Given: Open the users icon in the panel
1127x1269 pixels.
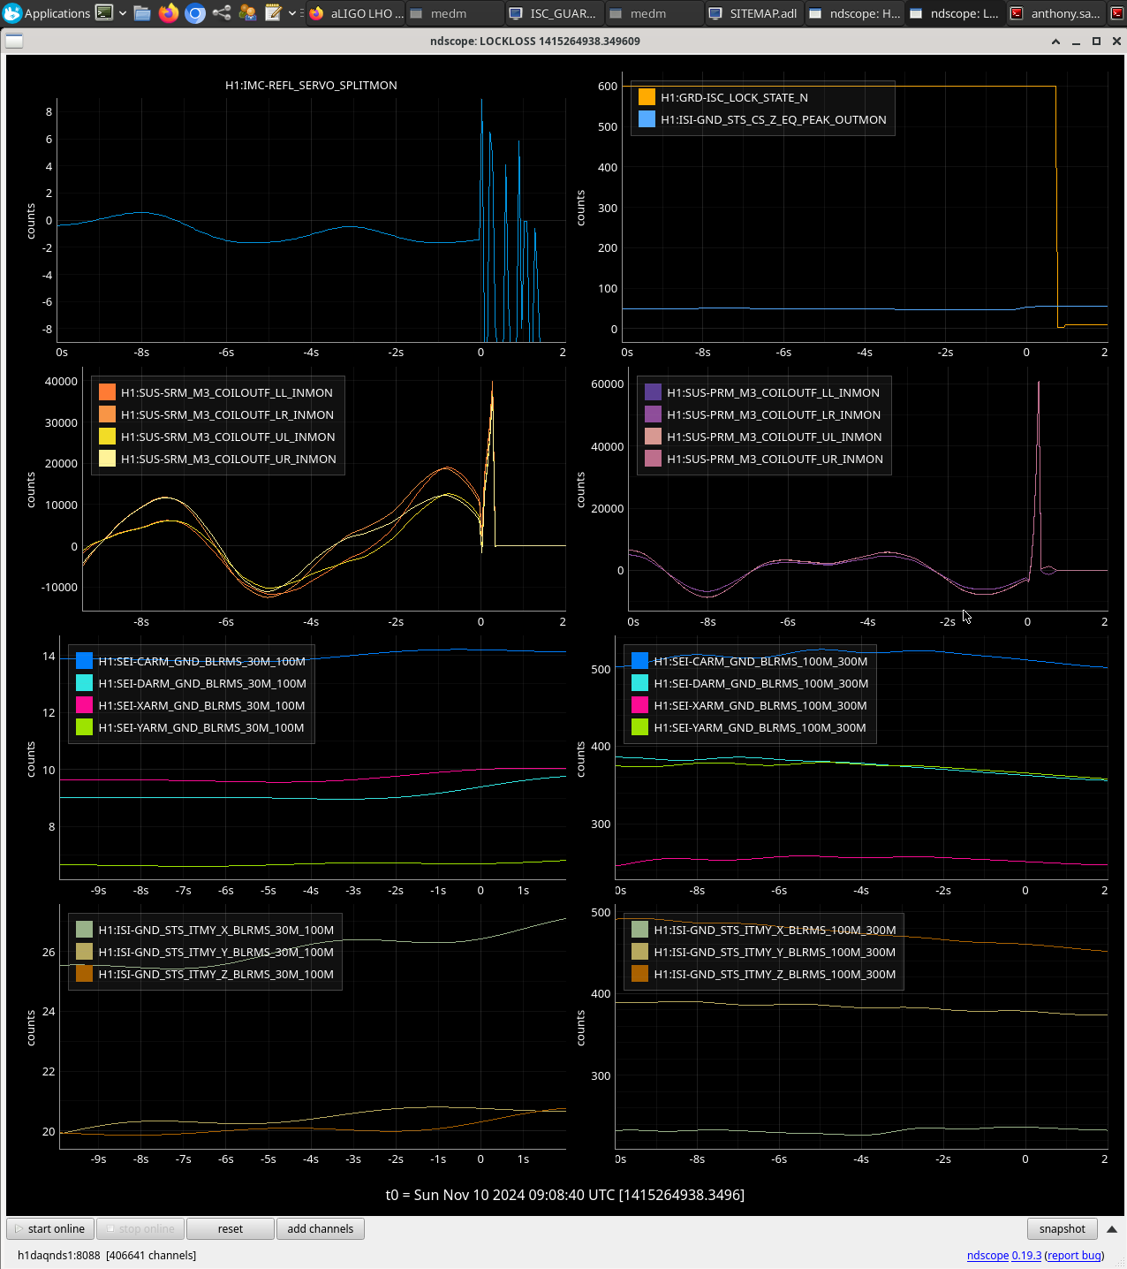Looking at the screenshot, I should click(x=248, y=13).
